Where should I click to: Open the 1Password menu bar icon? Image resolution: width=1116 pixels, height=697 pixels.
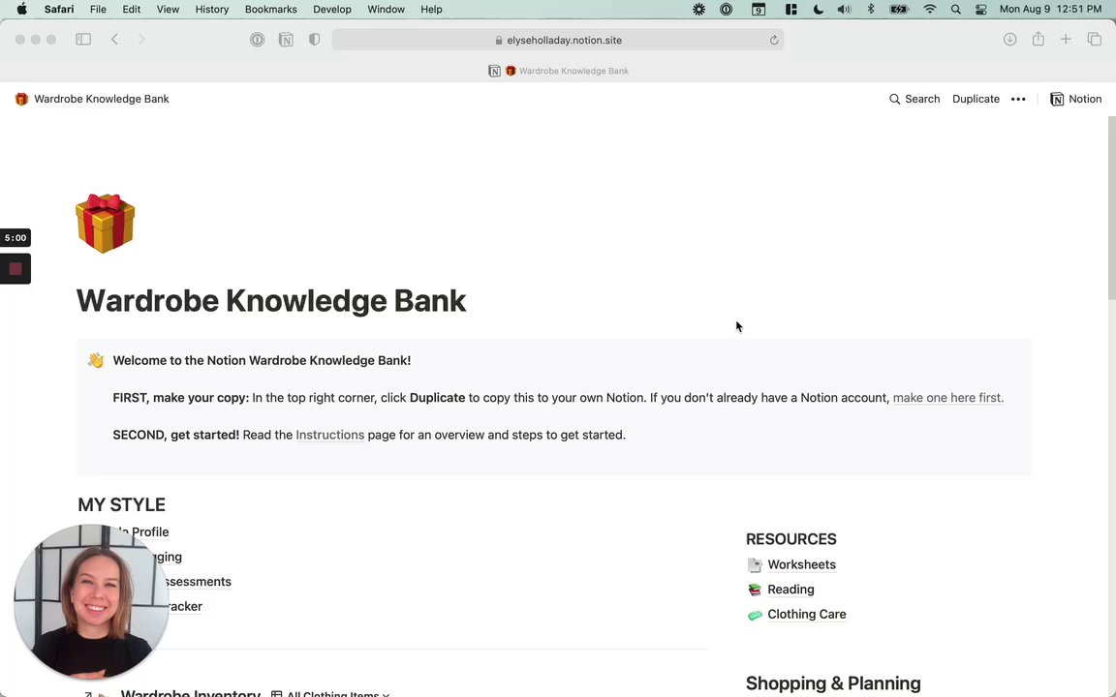pyautogui.click(x=726, y=10)
